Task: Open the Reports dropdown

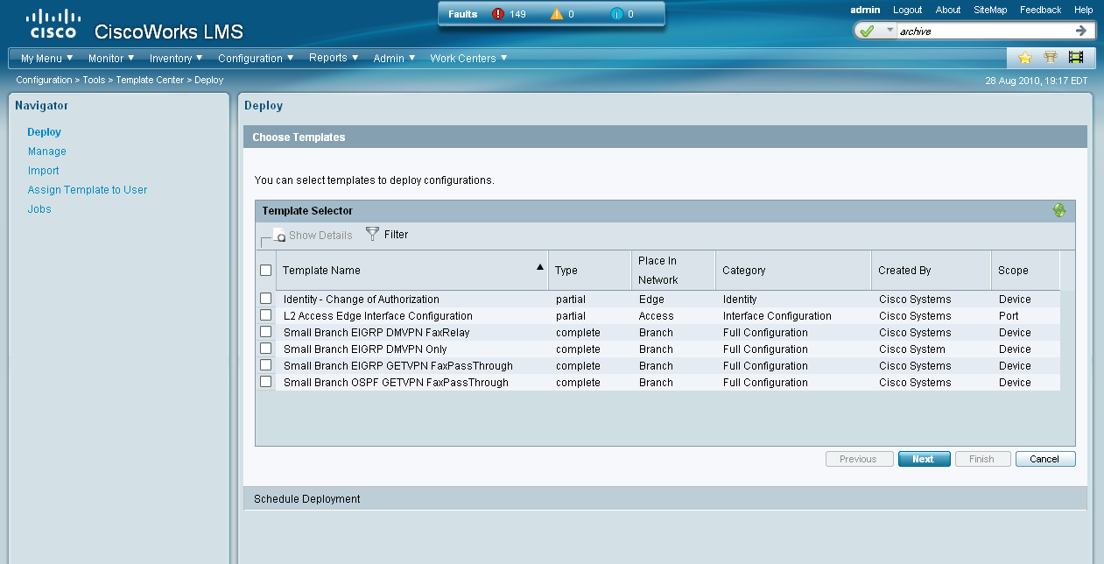Action: pyautogui.click(x=334, y=59)
